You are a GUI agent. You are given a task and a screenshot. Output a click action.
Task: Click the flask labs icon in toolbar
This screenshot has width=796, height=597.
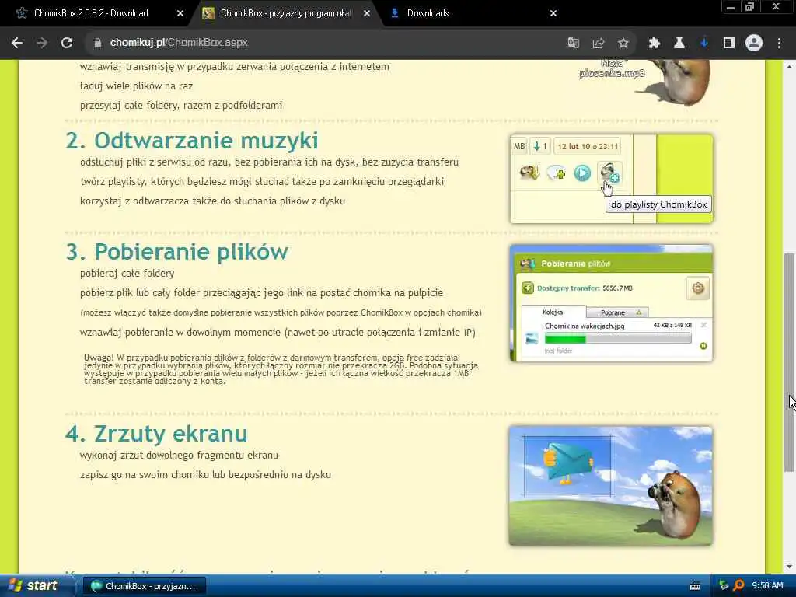click(679, 44)
